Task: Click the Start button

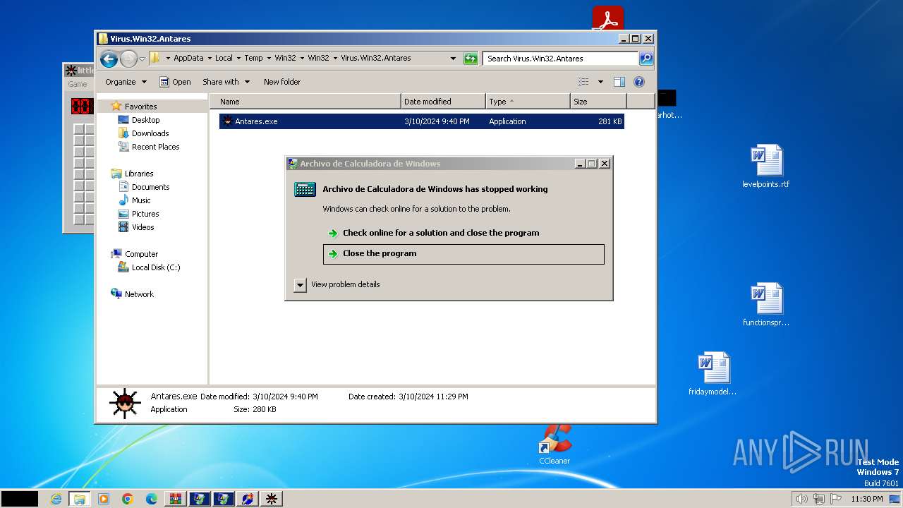Action: pyautogui.click(x=20, y=499)
